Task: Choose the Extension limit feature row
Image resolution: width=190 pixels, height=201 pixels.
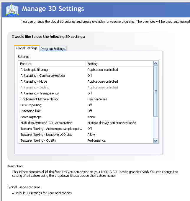Action: coord(30,111)
